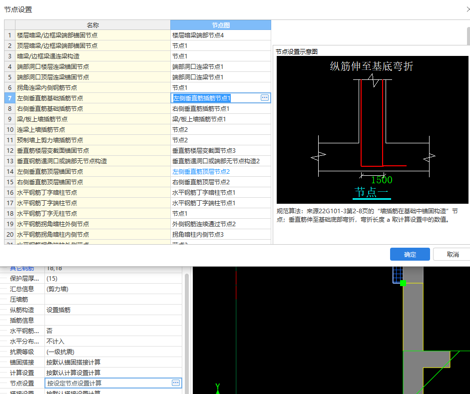470x394 pixels.
Task: Click cell 拐角暗柱内侧节点3
Action: coord(221,235)
